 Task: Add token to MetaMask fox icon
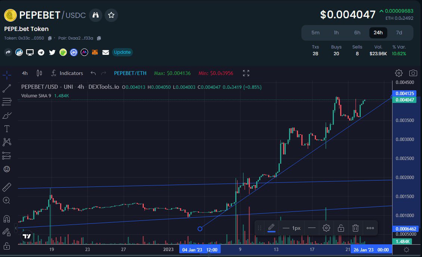(95, 52)
